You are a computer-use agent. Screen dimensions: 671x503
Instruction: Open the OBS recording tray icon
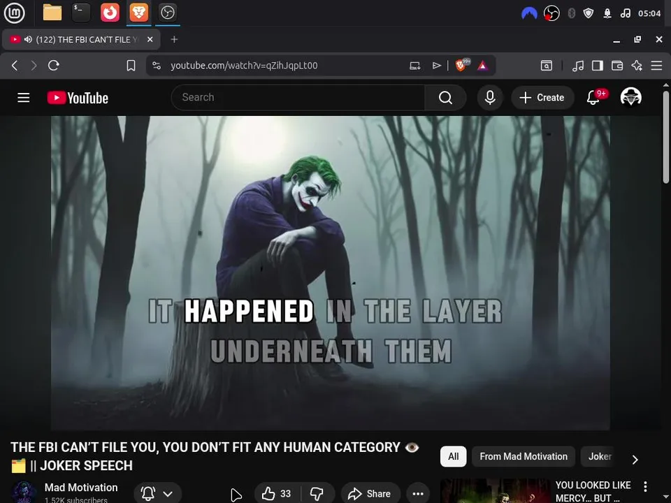[551, 13]
